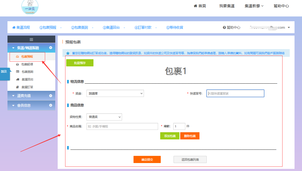Click the 快遞單号 tracking number field
The width and height of the screenshot is (302, 171).
coord(235,93)
